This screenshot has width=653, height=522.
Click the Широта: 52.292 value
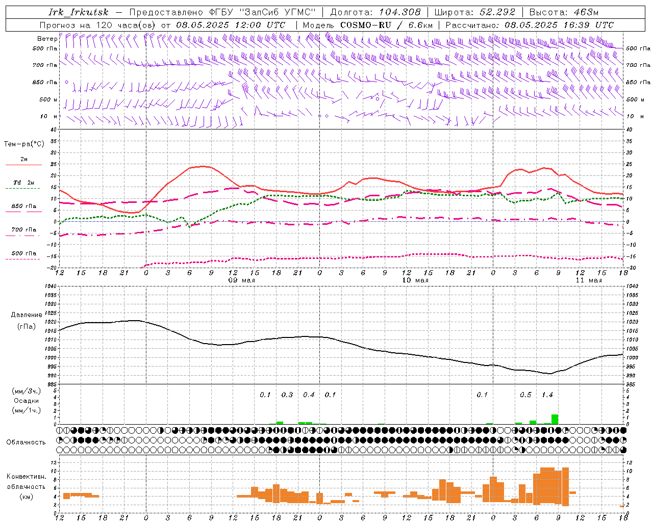(474, 12)
